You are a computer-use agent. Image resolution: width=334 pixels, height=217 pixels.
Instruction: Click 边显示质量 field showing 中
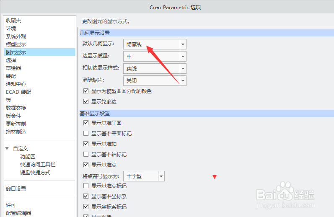click(x=152, y=57)
